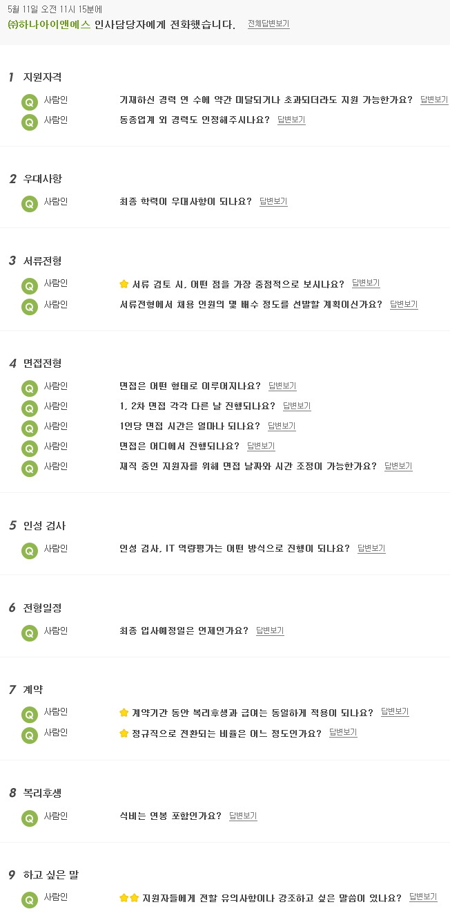This screenshot has height=918, width=450.
Task: Click the Q icon beside 최종 학력 question
Action: pos(30,203)
